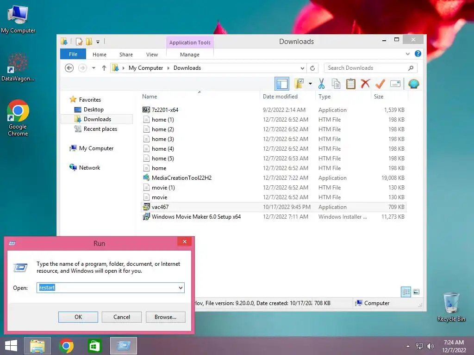Switch to the View ribbon tab
This screenshot has width=474, height=355.
(152, 55)
